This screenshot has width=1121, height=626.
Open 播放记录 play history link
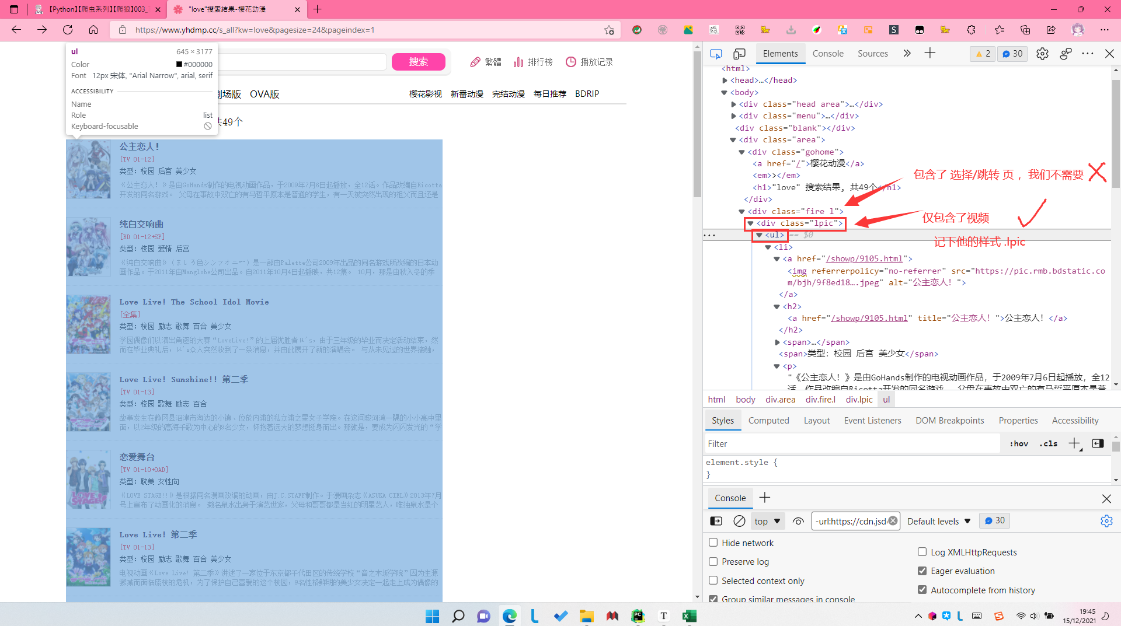(x=589, y=62)
